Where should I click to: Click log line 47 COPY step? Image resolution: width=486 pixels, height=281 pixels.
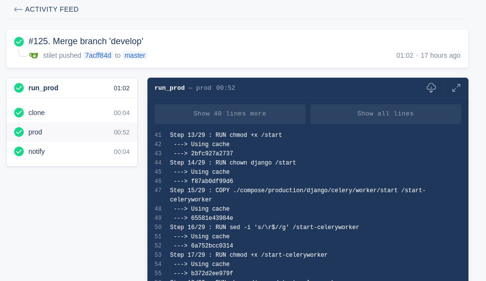pyautogui.click(x=297, y=190)
